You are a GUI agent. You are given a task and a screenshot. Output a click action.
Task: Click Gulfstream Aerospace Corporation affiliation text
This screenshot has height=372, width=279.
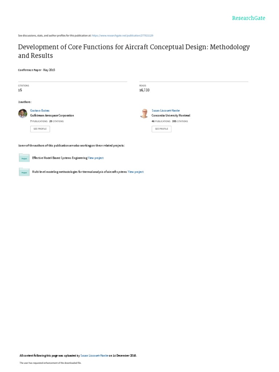(x=52, y=116)
